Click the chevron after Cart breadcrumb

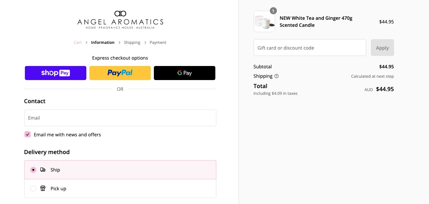coord(86,43)
